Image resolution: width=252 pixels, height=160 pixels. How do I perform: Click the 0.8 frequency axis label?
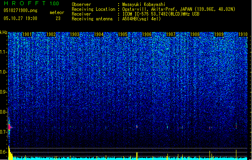[3, 112]
